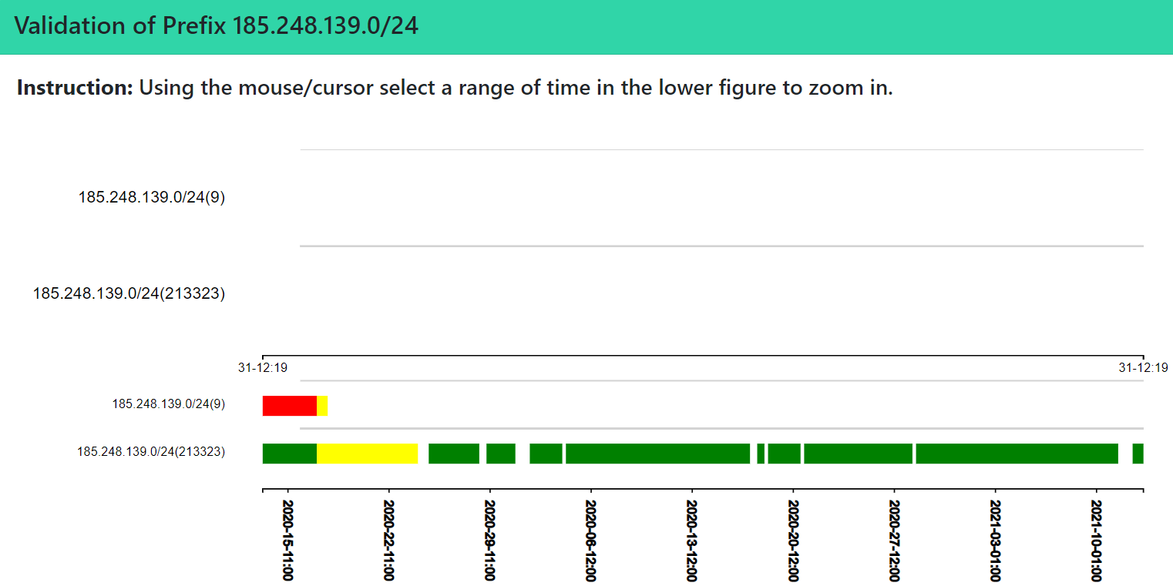
Task: Click the 2020-15-11:00 axis label
Action: coord(288,540)
